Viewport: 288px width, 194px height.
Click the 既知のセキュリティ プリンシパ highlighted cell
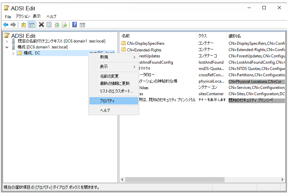pyautogui.click(x=256, y=100)
